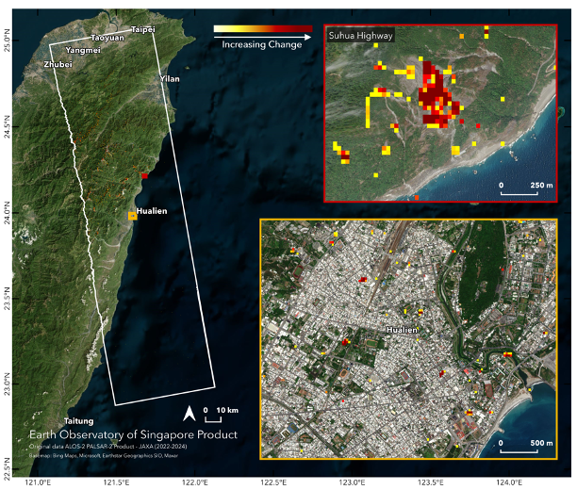Screen dimensions: 577x490
Task: Click the Taitung label in the south
Action: click(78, 420)
